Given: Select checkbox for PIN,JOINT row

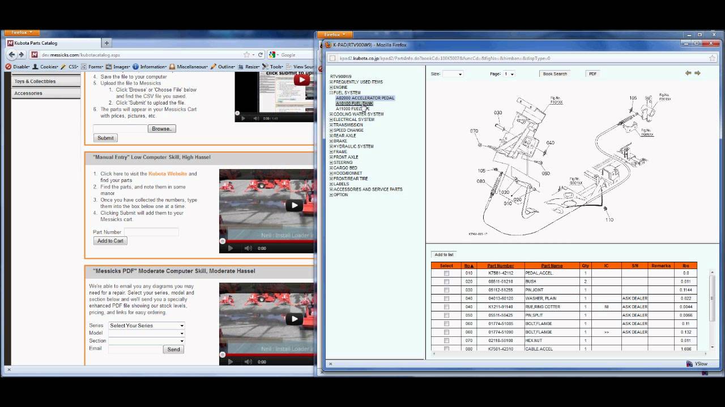Looking at the screenshot, I should point(446,290).
